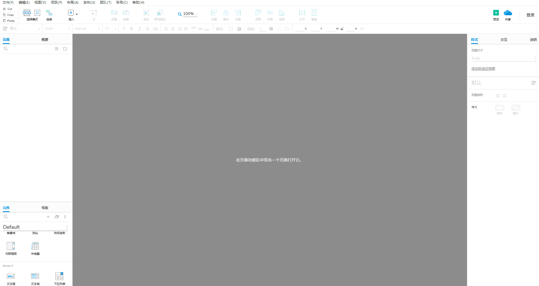Add a new page in Pages panel
The height and width of the screenshot is (286, 539).
[x=56, y=49]
